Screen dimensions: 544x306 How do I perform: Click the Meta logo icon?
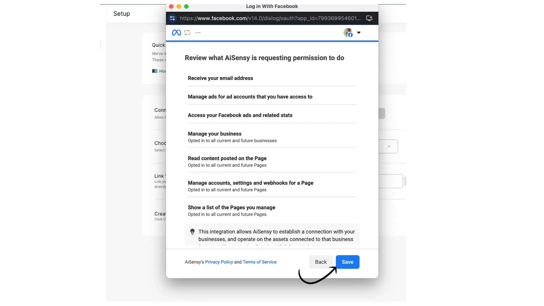point(176,33)
